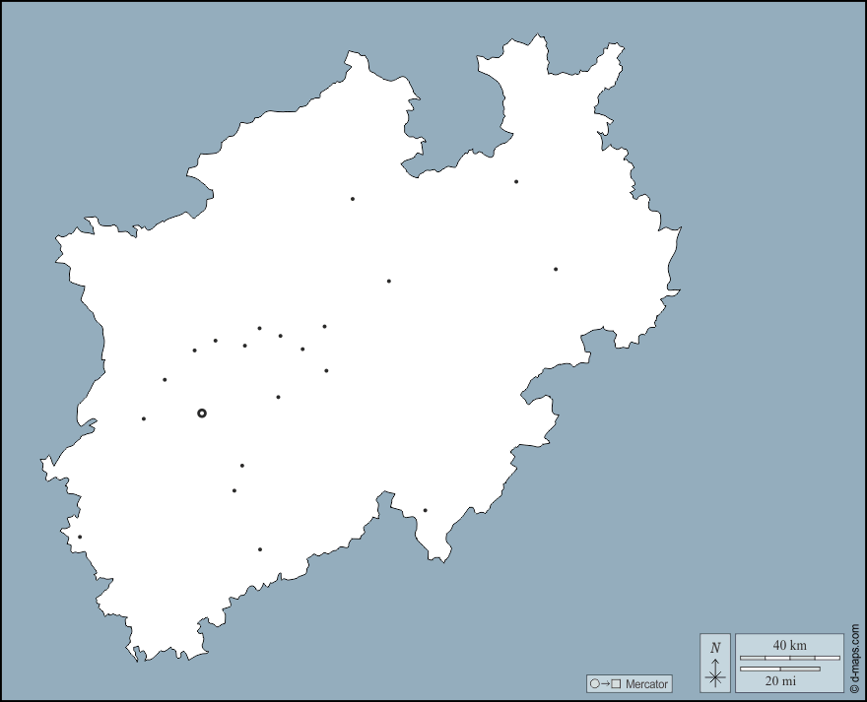Click the 40 km scale label
867x702 pixels.
point(789,645)
